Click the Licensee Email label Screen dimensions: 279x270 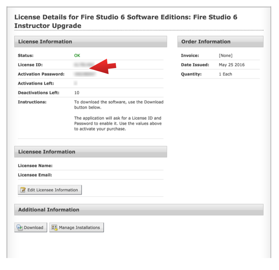coord(35,175)
